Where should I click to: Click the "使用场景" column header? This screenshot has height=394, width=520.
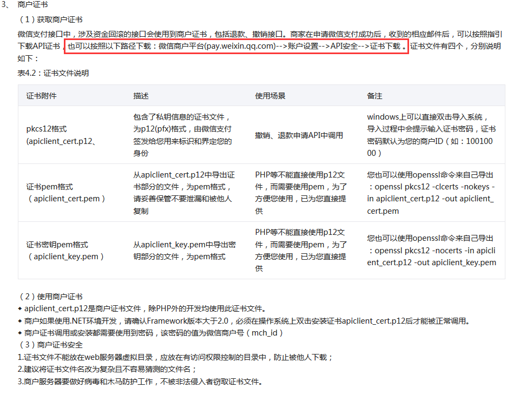click(270, 96)
